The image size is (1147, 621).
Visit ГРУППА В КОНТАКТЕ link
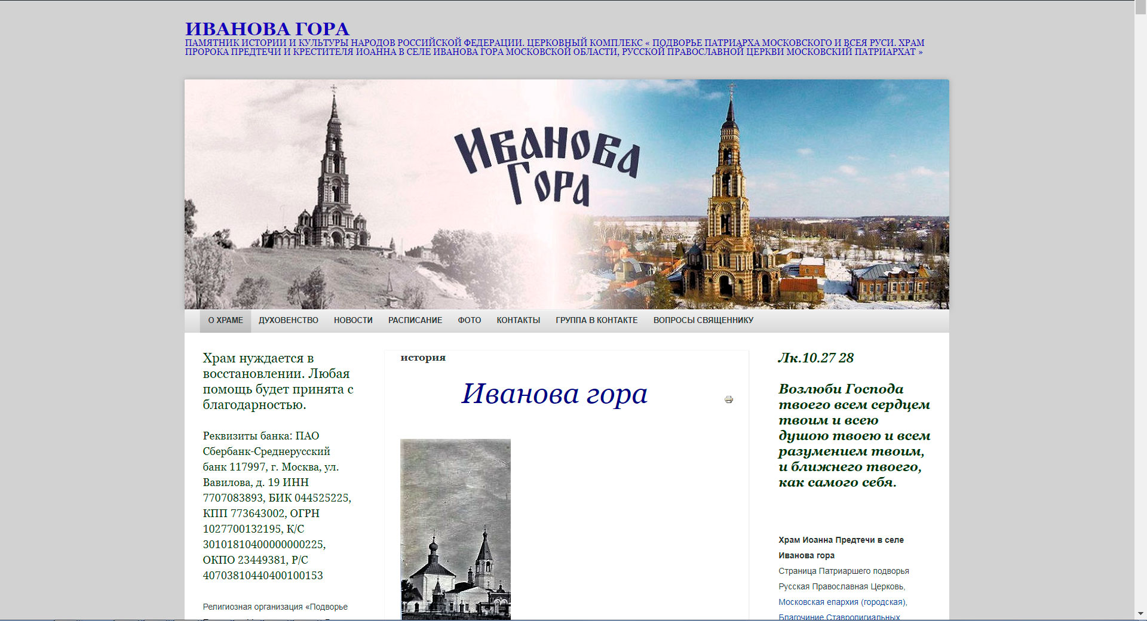point(597,321)
